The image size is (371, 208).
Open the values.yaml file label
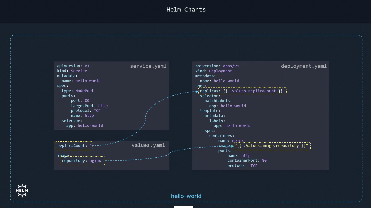148,145
